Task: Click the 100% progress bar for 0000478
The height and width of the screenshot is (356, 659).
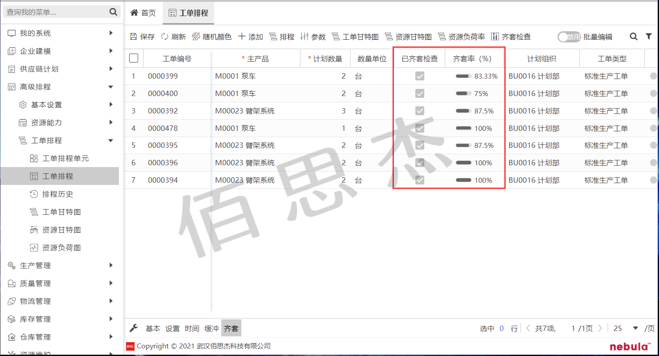Action: pos(464,128)
